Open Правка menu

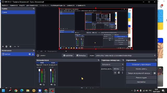point(14,5)
